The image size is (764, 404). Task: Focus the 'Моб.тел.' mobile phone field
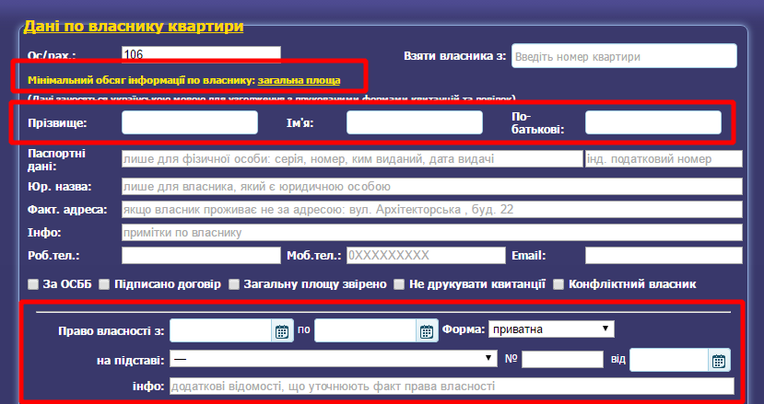point(426,255)
